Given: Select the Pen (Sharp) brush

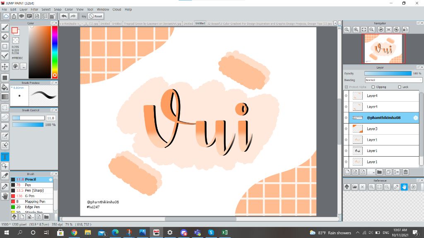Looking at the screenshot, I should pos(32,190).
